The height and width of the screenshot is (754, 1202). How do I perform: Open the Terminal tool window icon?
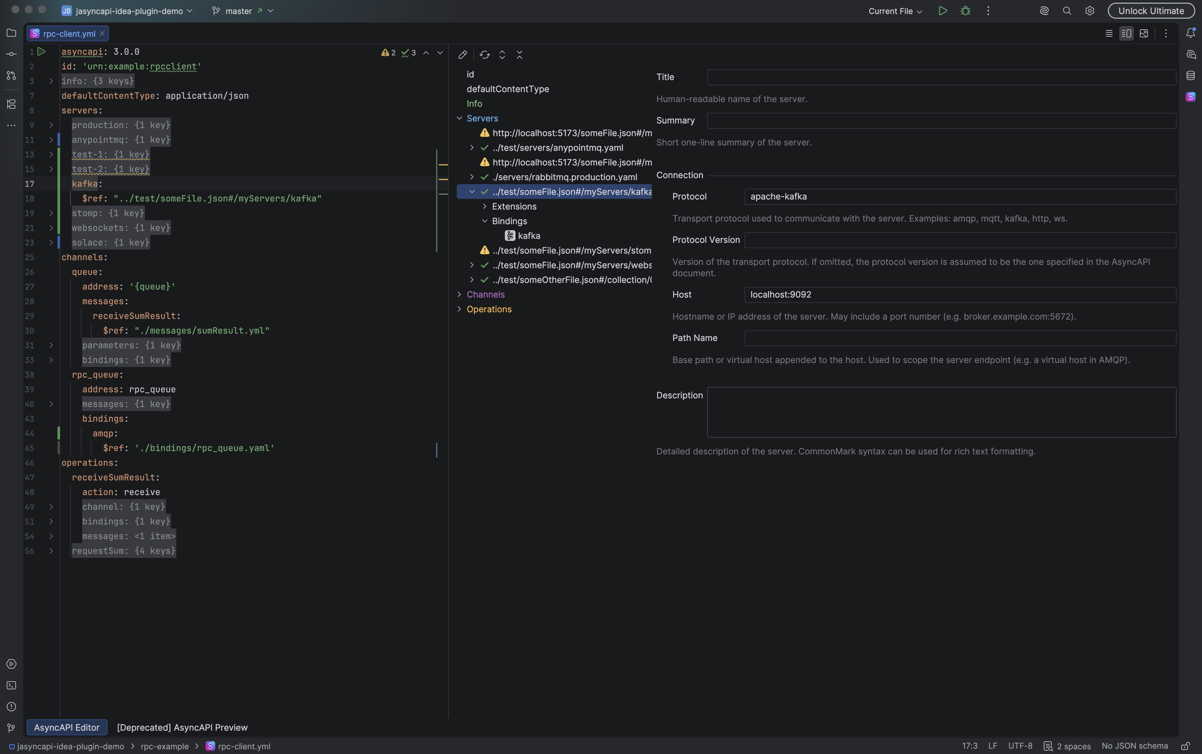click(x=11, y=685)
